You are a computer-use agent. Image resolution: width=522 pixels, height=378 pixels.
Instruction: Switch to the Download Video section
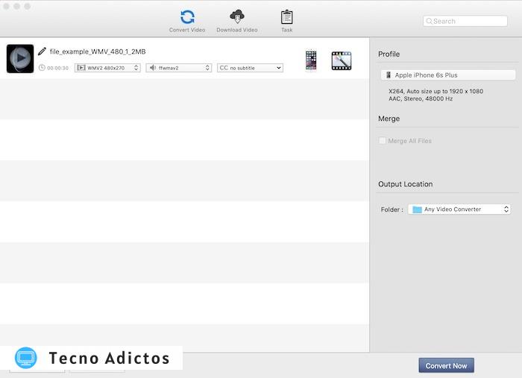click(x=236, y=20)
